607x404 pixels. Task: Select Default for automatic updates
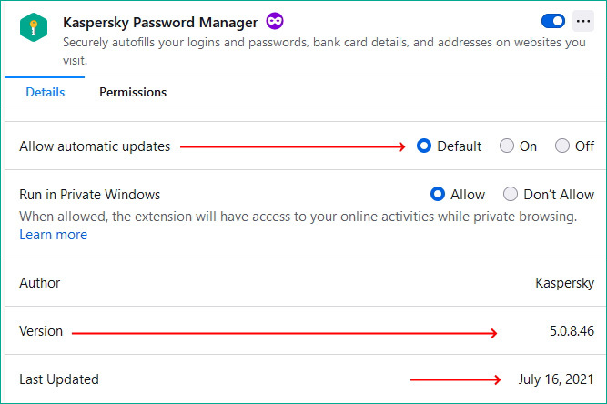[x=424, y=146]
